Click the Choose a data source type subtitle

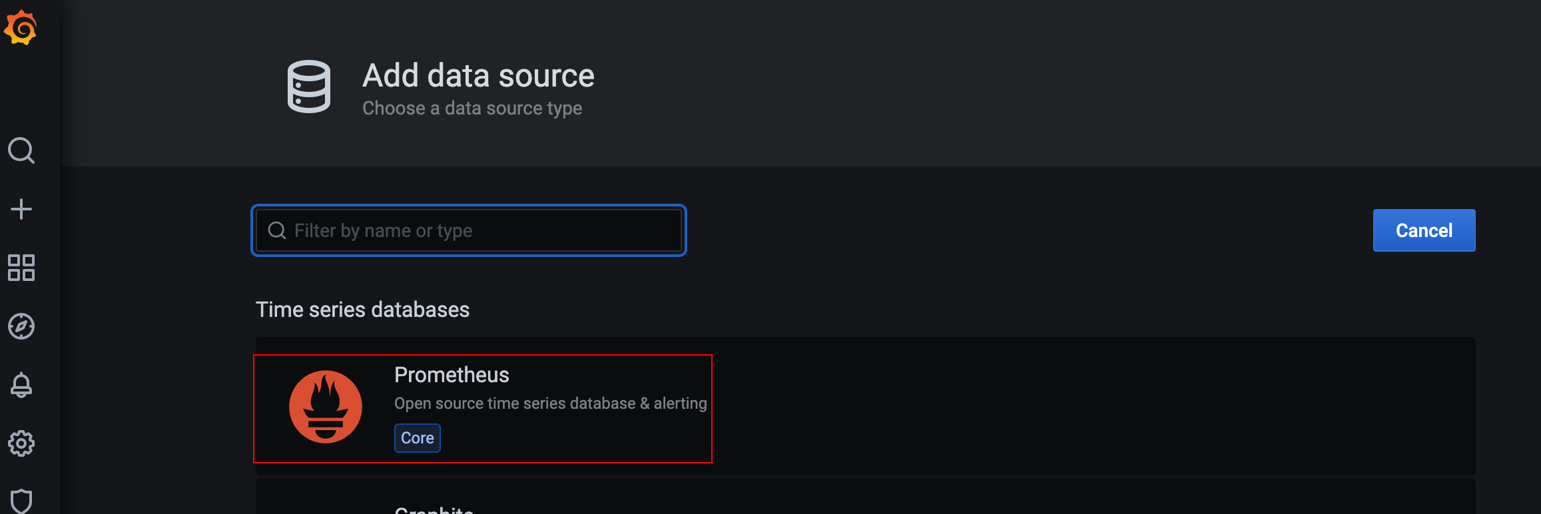pyautogui.click(x=472, y=108)
